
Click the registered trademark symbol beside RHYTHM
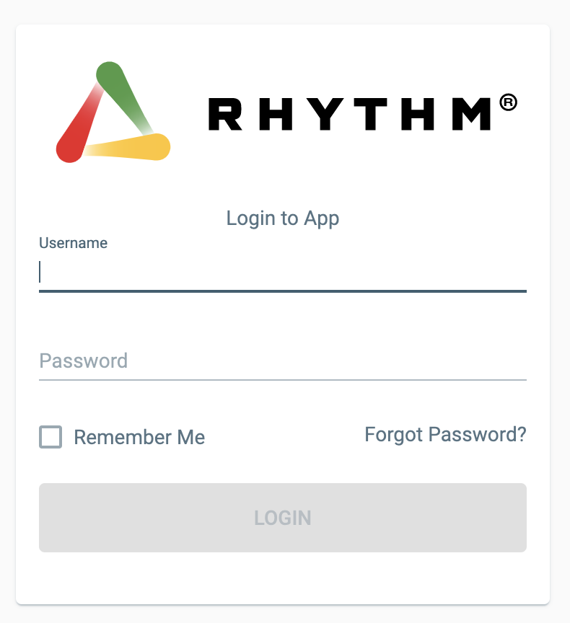(x=510, y=101)
